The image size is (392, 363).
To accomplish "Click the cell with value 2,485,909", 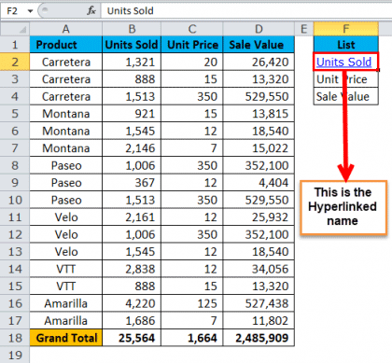I will click(259, 338).
